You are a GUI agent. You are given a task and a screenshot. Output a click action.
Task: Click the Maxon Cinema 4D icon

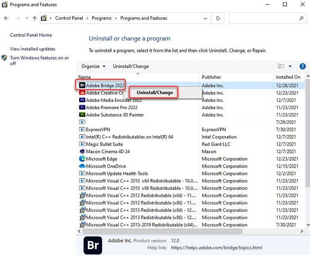pyautogui.click(x=82, y=151)
